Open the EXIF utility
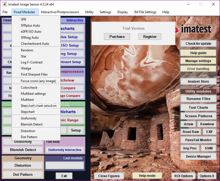Image resolution: width=220 pixels, height=181 pixels. point(209,132)
